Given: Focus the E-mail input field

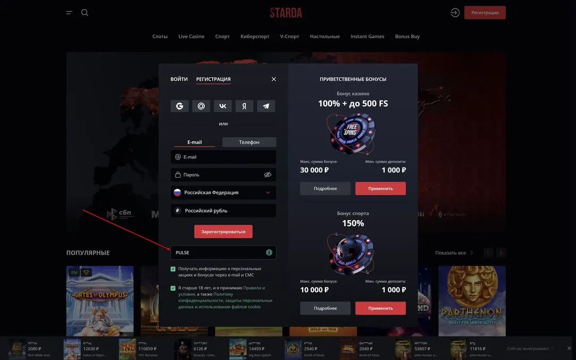Looking at the screenshot, I should (x=223, y=157).
